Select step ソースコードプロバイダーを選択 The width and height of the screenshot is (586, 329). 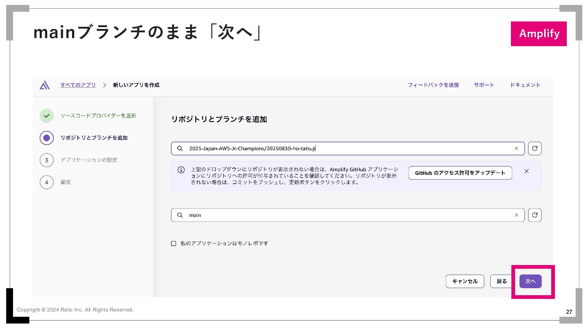98,116
